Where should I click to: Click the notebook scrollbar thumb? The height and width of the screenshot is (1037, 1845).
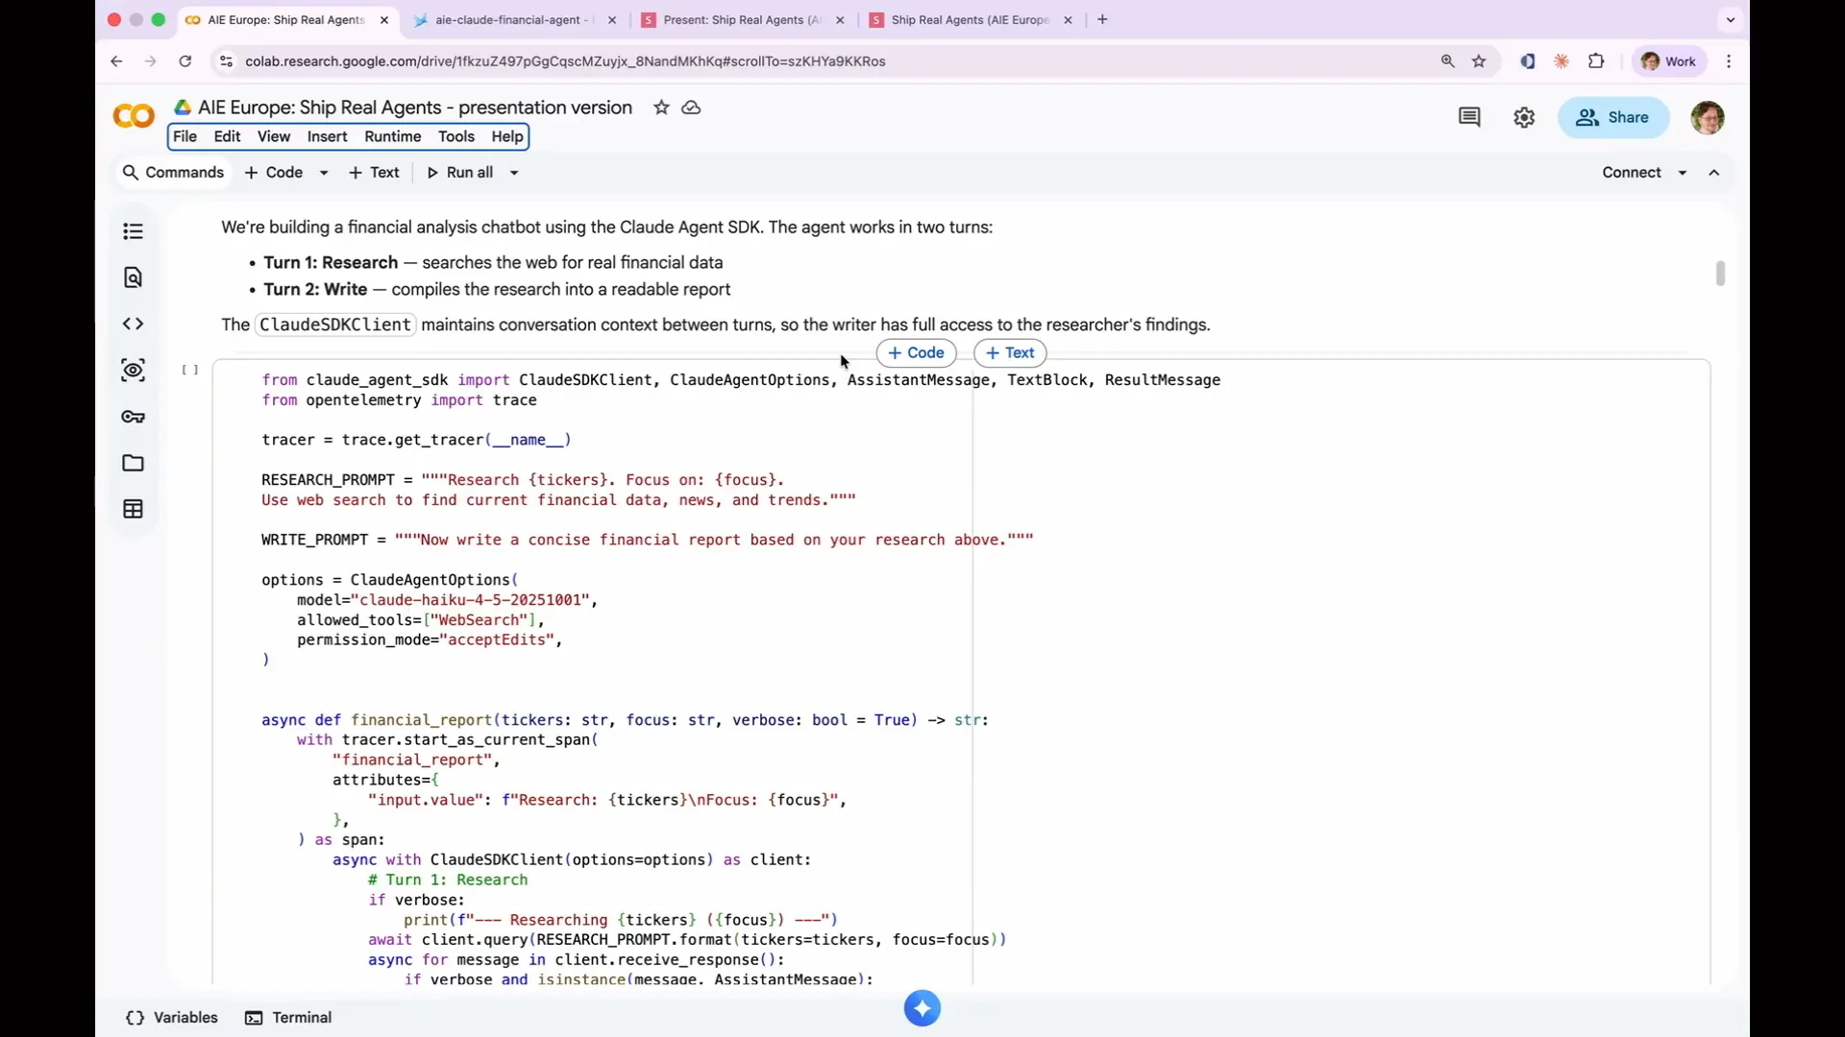pyautogui.click(x=1720, y=274)
